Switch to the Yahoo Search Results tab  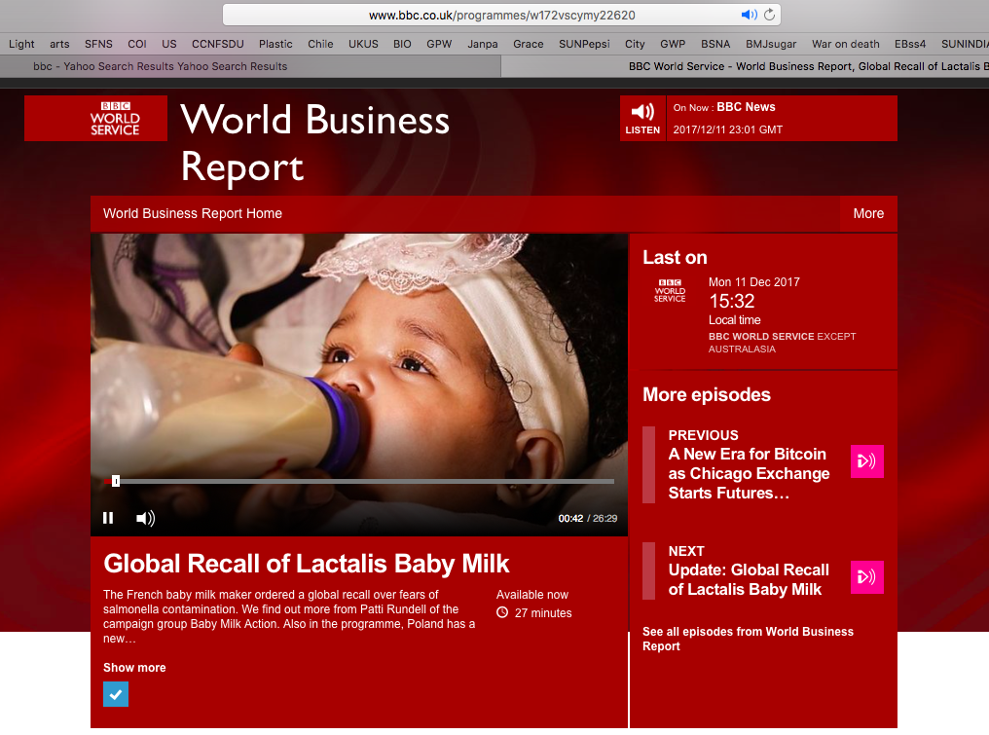[x=250, y=66]
